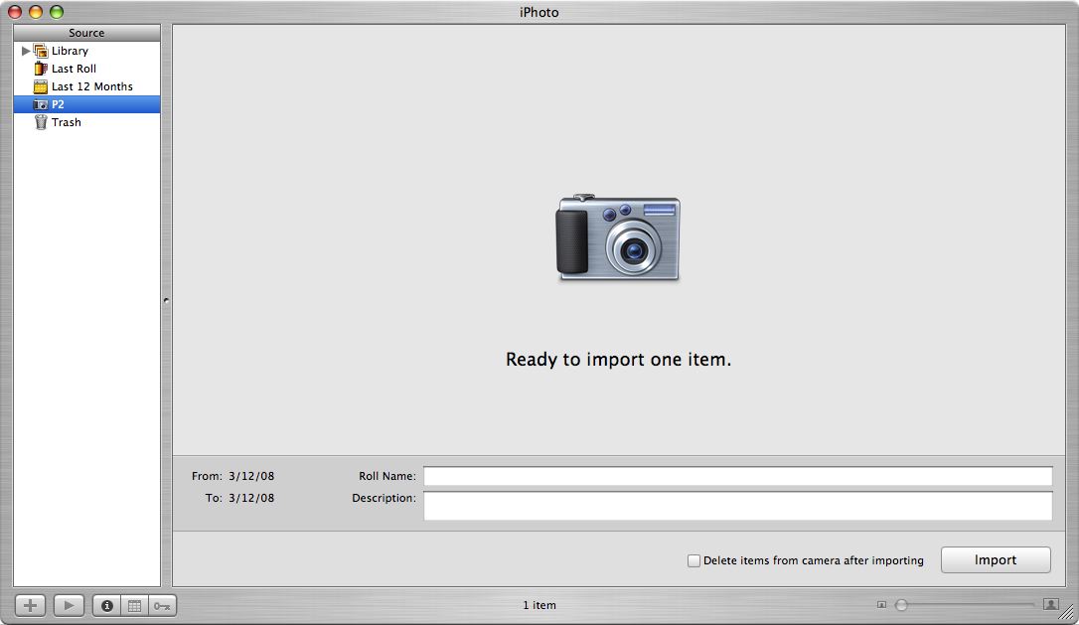Click the source pane splitter handle
This screenshot has width=1079, height=625.
[x=167, y=301]
